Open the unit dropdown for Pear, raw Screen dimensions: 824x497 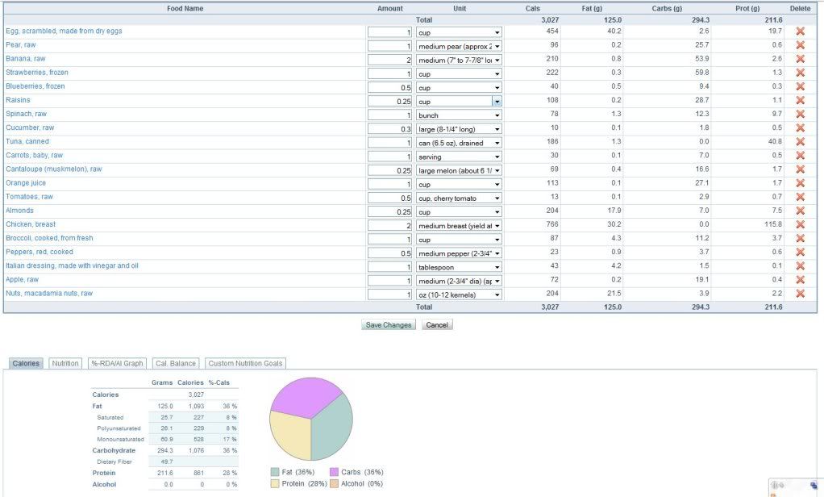459,46
